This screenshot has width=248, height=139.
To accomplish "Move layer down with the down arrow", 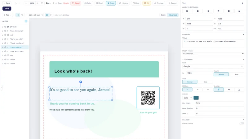I will 56,3.
